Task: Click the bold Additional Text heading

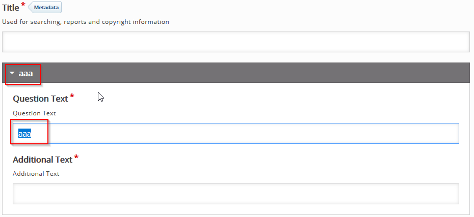Action: [43, 160]
